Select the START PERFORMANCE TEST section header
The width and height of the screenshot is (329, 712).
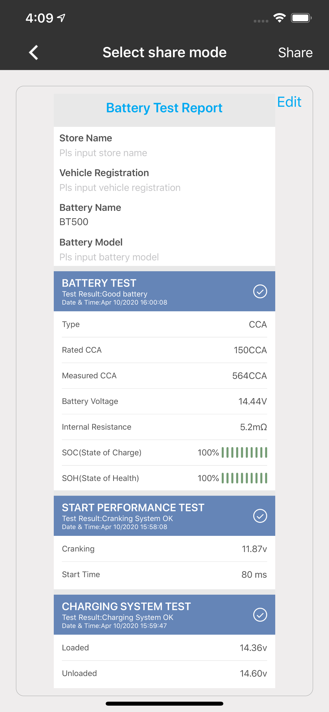point(164,516)
